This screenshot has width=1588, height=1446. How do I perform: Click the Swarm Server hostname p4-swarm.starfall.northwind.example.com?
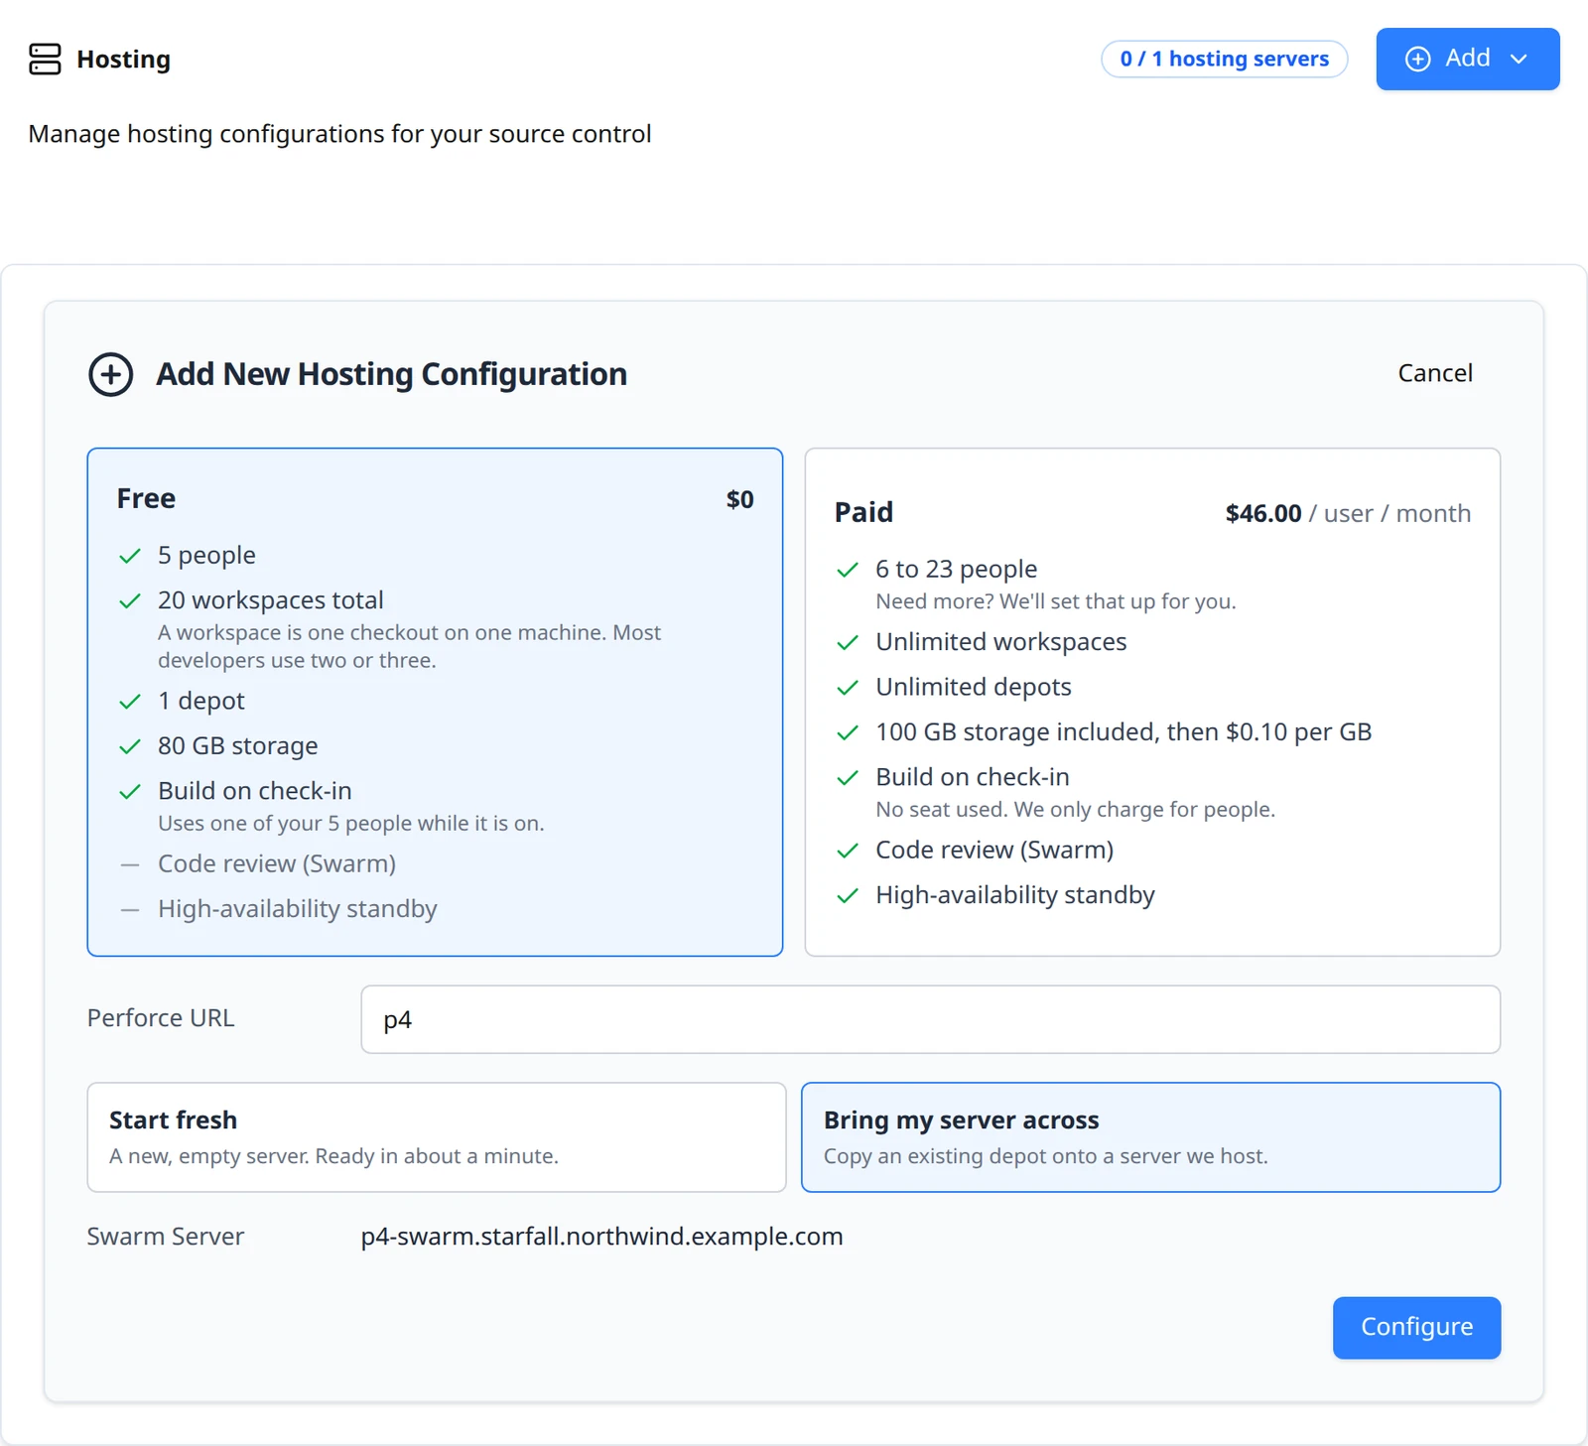(x=601, y=1236)
